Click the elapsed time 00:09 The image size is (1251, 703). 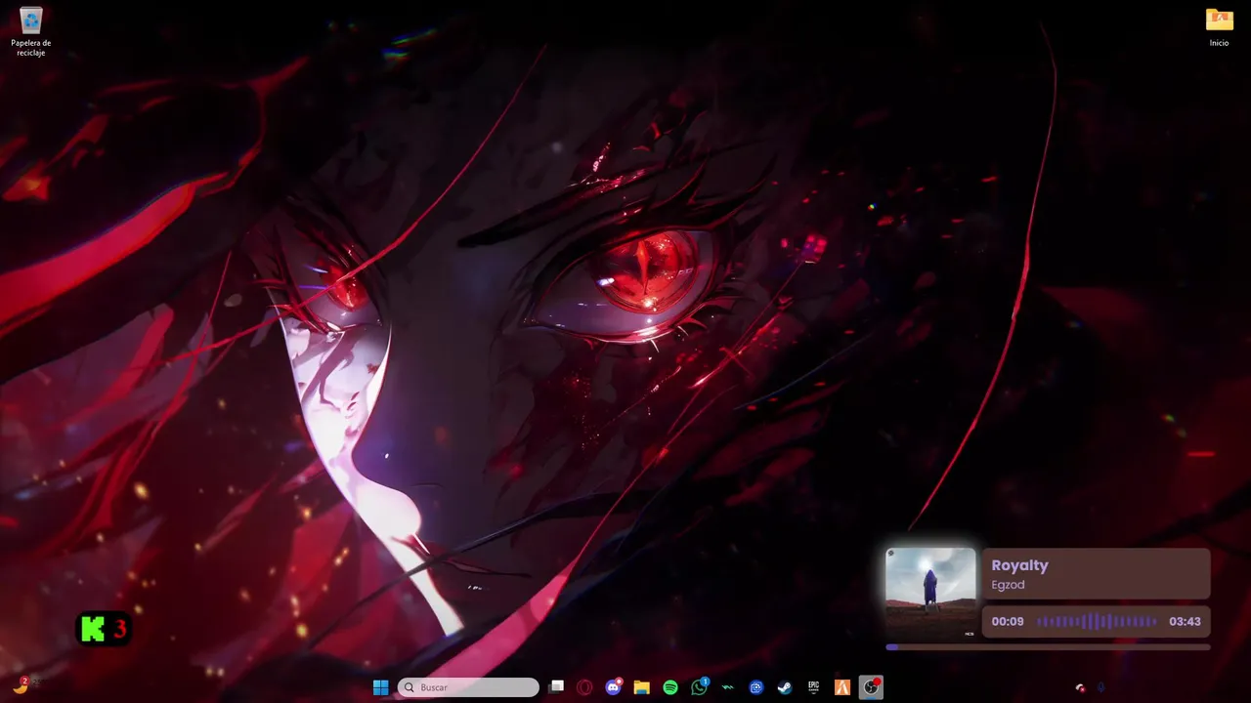click(1008, 621)
